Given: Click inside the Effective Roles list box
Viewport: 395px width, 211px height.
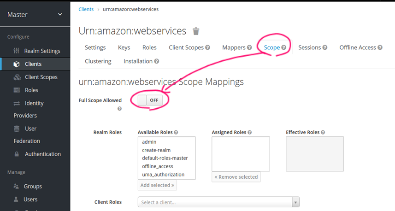Looking at the screenshot, I should click(x=315, y=154).
